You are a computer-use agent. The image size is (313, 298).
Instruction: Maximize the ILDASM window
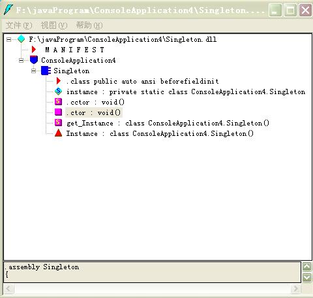(290, 10)
